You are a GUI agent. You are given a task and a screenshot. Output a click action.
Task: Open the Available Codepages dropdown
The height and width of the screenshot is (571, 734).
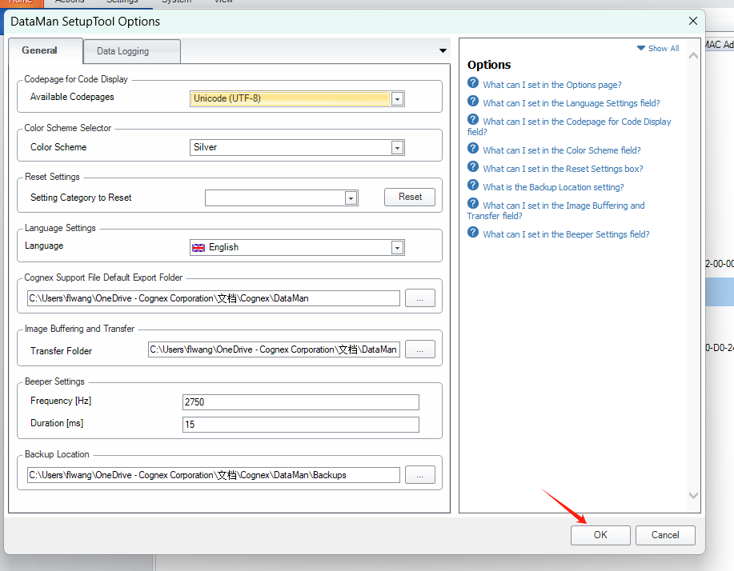[397, 98]
